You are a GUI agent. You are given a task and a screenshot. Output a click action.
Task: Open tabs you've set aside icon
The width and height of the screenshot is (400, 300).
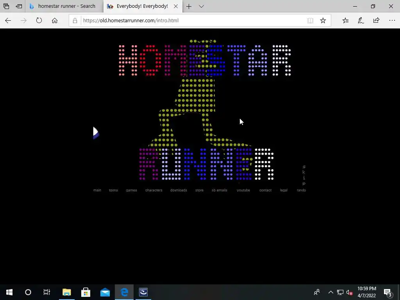tap(6, 6)
